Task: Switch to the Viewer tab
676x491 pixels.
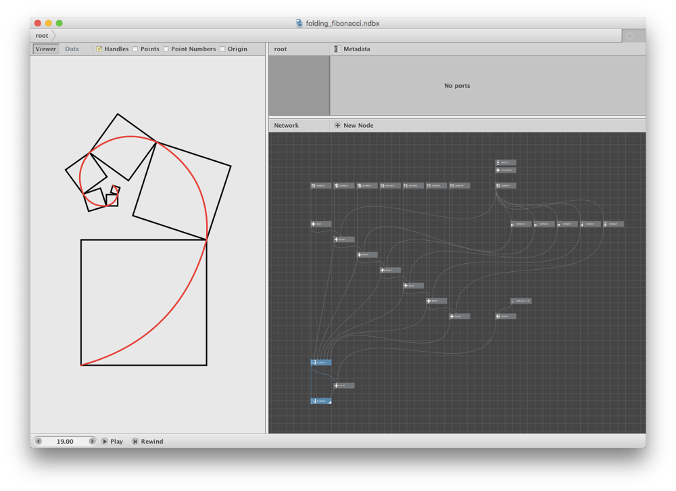Action: pos(46,49)
